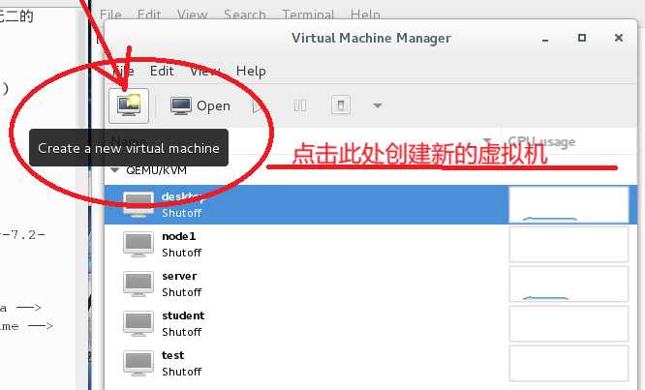Open the Edit menu in the terminal window
Viewport: 645px width, 390px height.
point(149,15)
